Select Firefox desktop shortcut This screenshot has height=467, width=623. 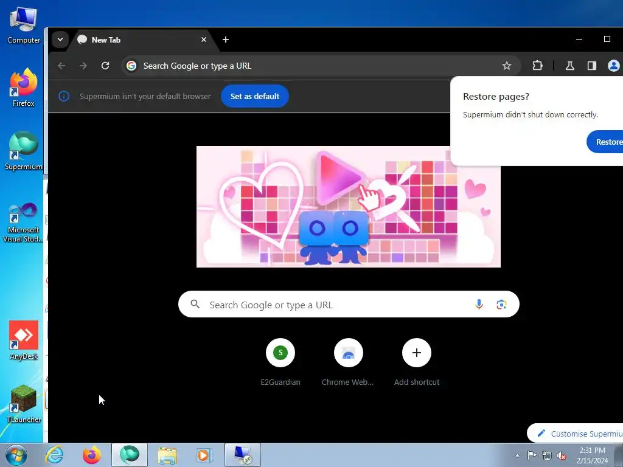(x=24, y=88)
